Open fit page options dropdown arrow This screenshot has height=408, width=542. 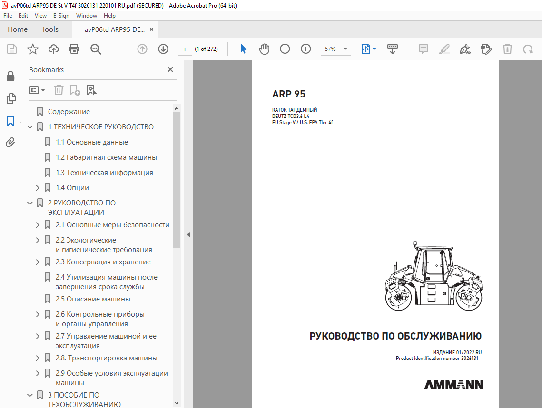pyautogui.click(x=374, y=49)
